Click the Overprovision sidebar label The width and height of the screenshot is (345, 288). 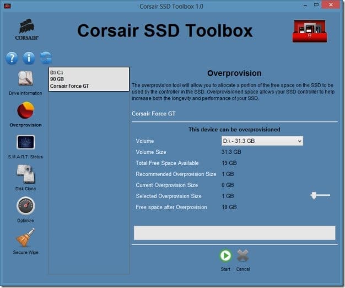pyautogui.click(x=25, y=125)
